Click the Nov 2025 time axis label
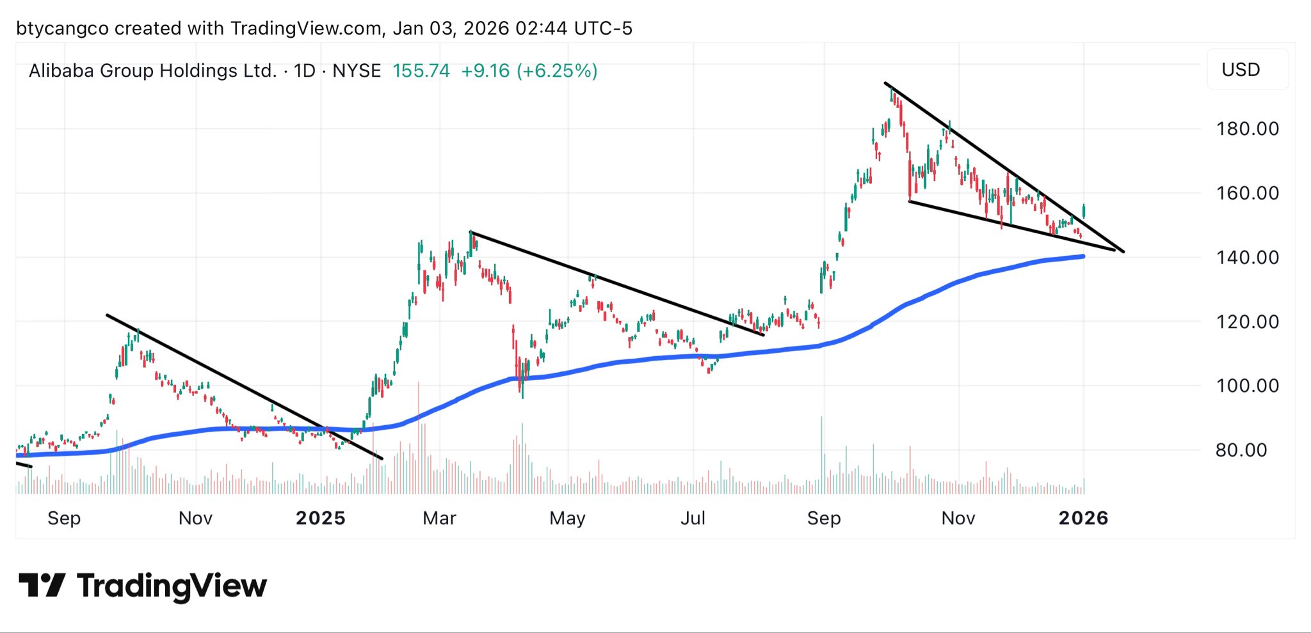The width and height of the screenshot is (1311, 633). (958, 518)
